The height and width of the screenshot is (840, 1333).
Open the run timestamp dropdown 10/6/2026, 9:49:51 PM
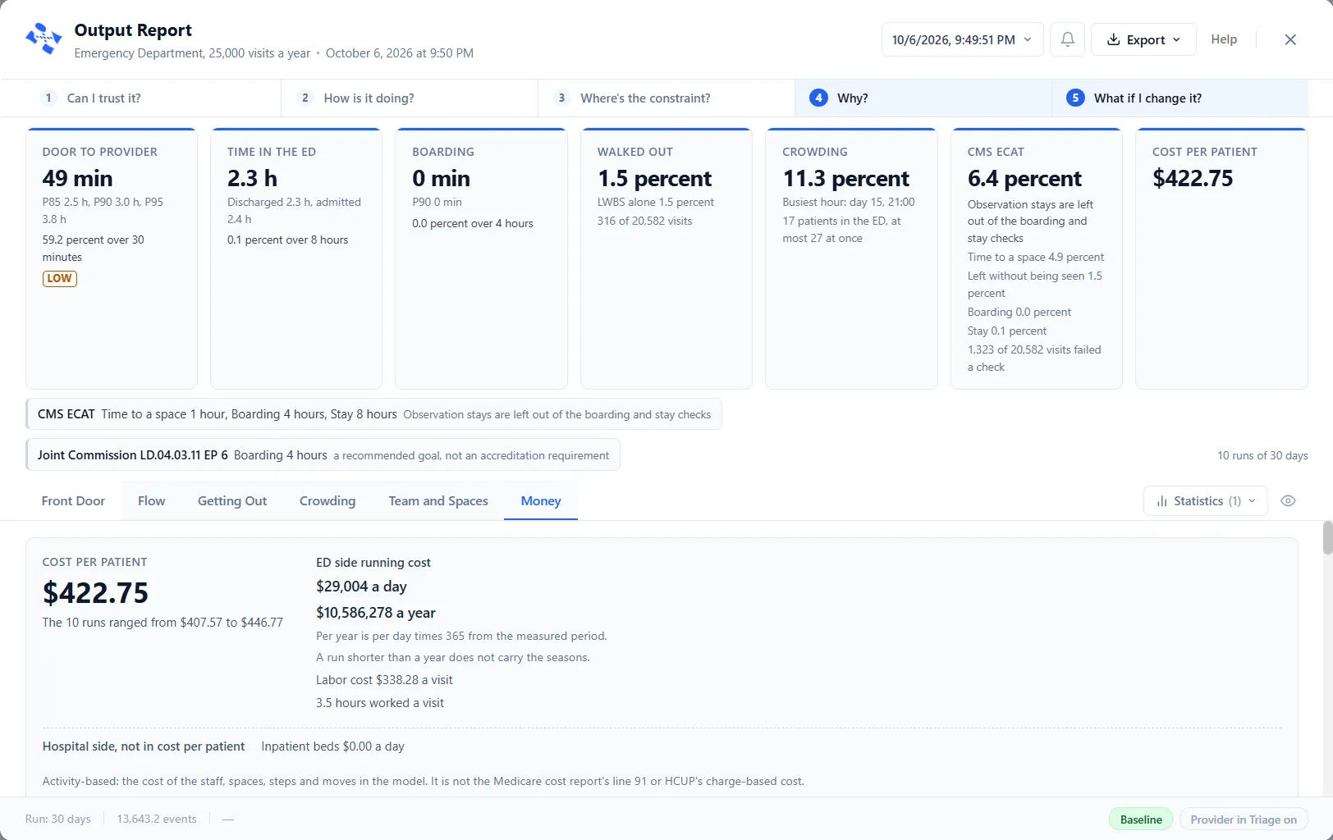962,39
